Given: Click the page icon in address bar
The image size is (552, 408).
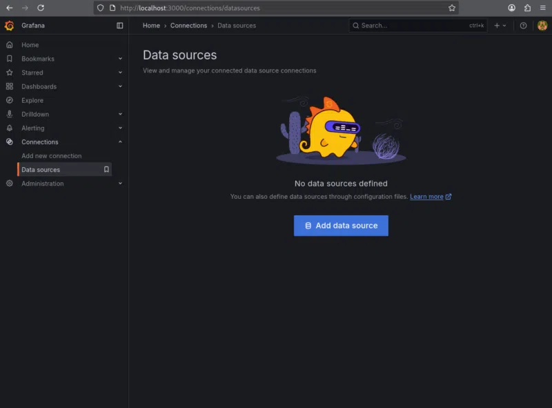Looking at the screenshot, I should [112, 8].
